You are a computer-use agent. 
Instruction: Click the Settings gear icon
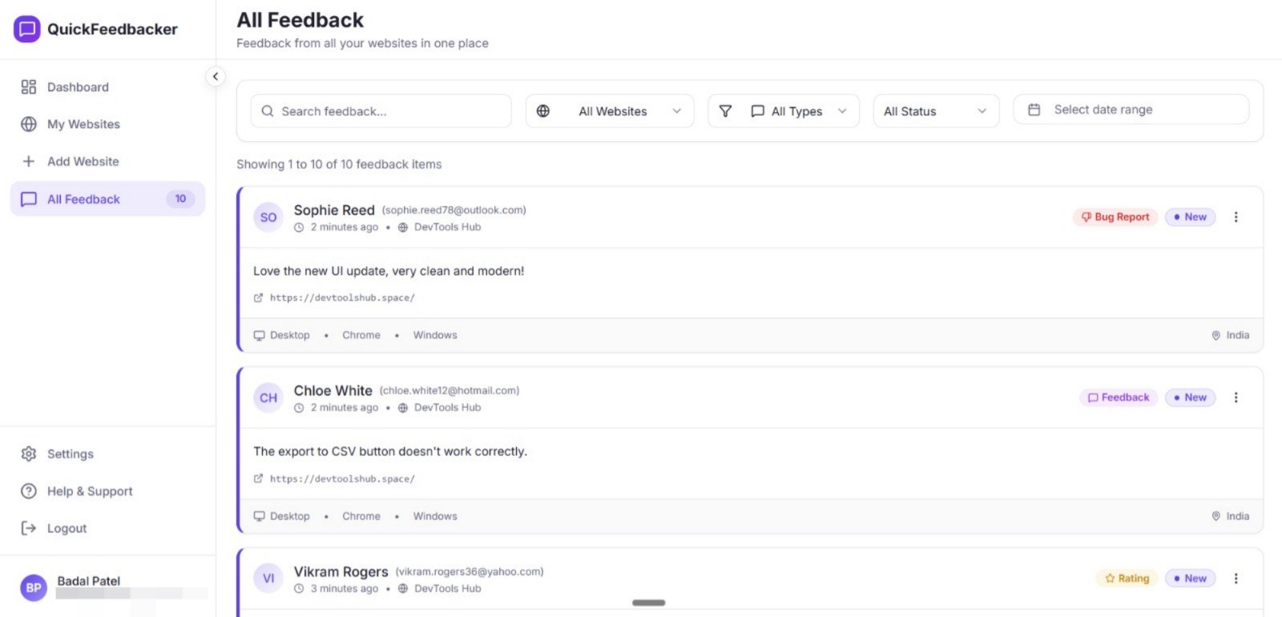coord(29,454)
